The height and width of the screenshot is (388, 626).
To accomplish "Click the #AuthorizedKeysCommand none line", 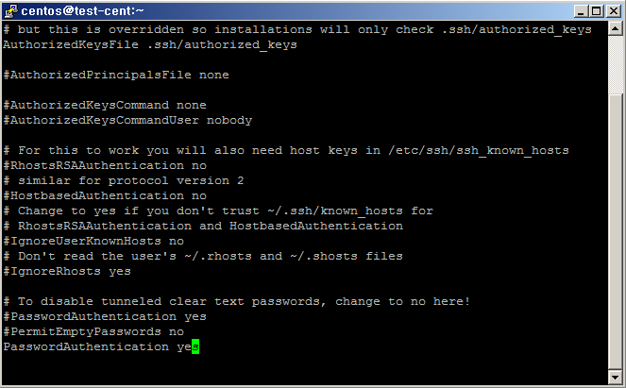I will tap(105, 105).
